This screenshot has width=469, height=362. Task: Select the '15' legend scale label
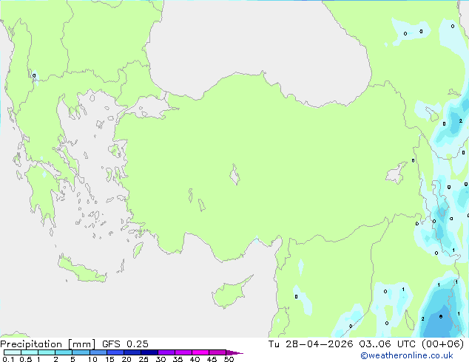point(109,359)
